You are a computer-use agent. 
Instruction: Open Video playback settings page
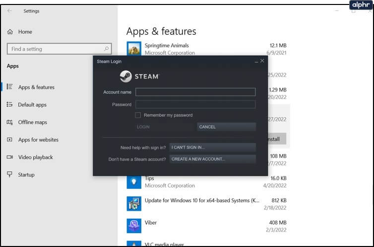click(36, 157)
